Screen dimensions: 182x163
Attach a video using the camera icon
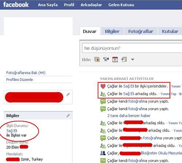(106, 60)
